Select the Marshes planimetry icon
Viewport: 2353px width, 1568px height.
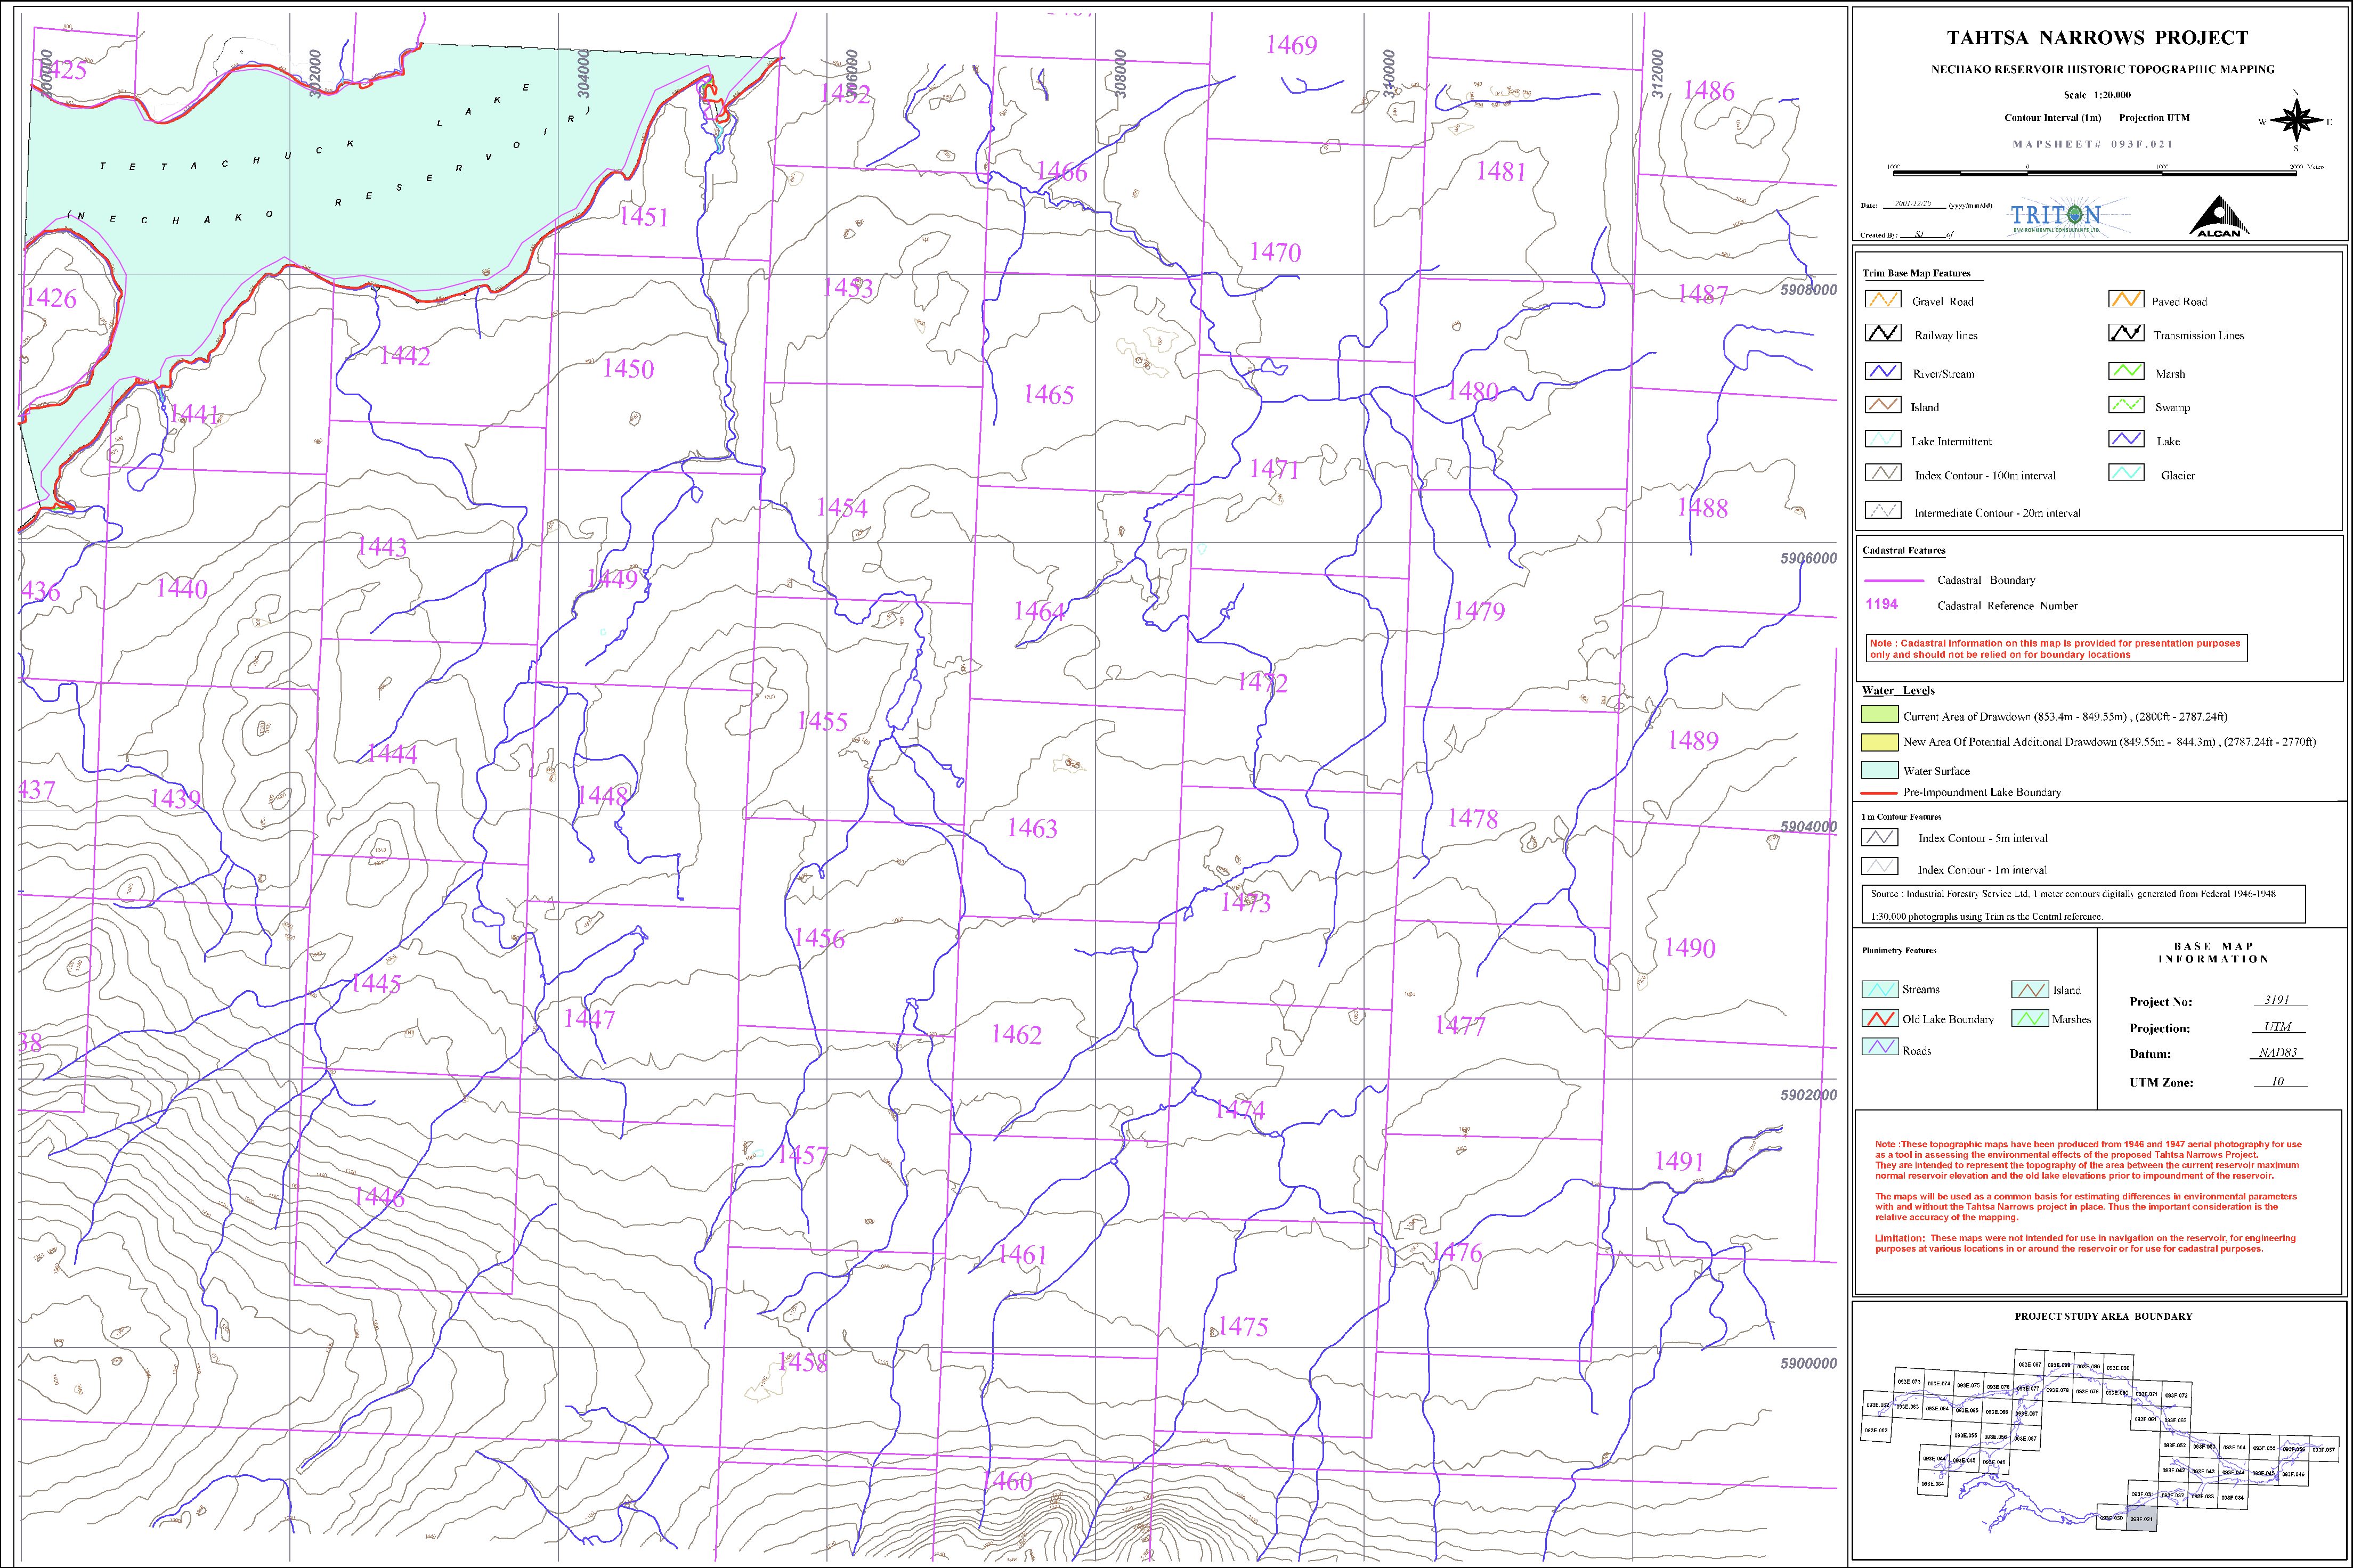point(2030,1019)
